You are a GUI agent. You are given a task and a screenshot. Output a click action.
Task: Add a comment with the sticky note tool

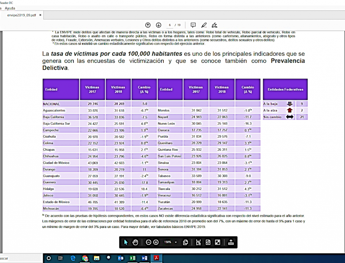pos(193,25)
